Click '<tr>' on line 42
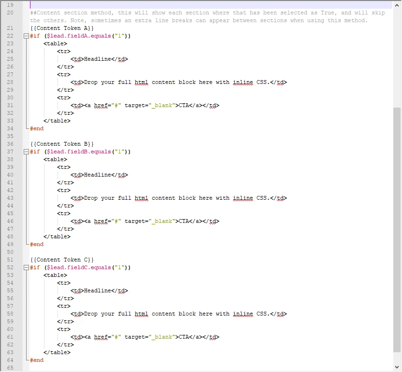 [x=64, y=190]
